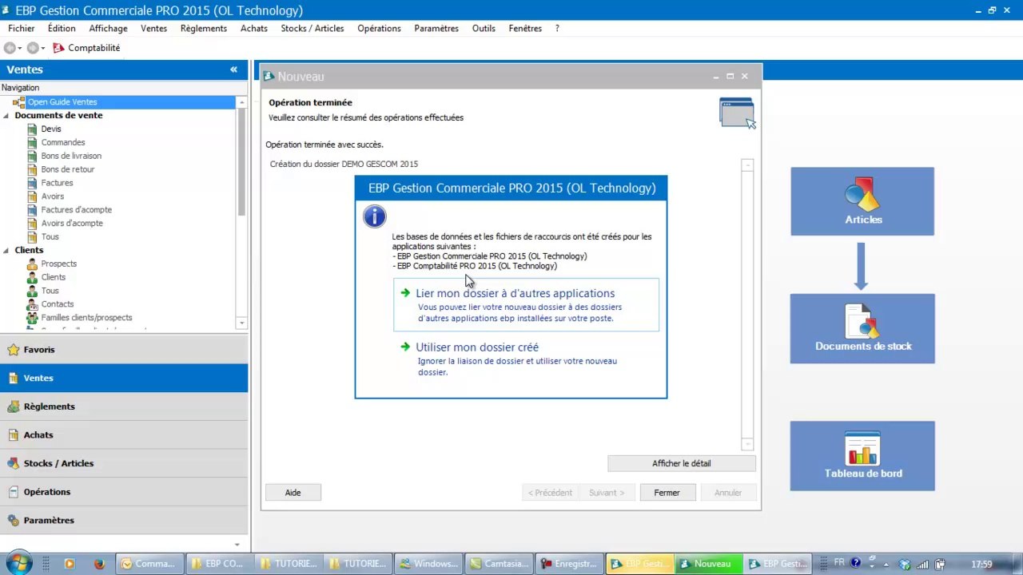This screenshot has height=575, width=1023.
Task: Click the Afficher le détail button
Action: [x=681, y=463]
